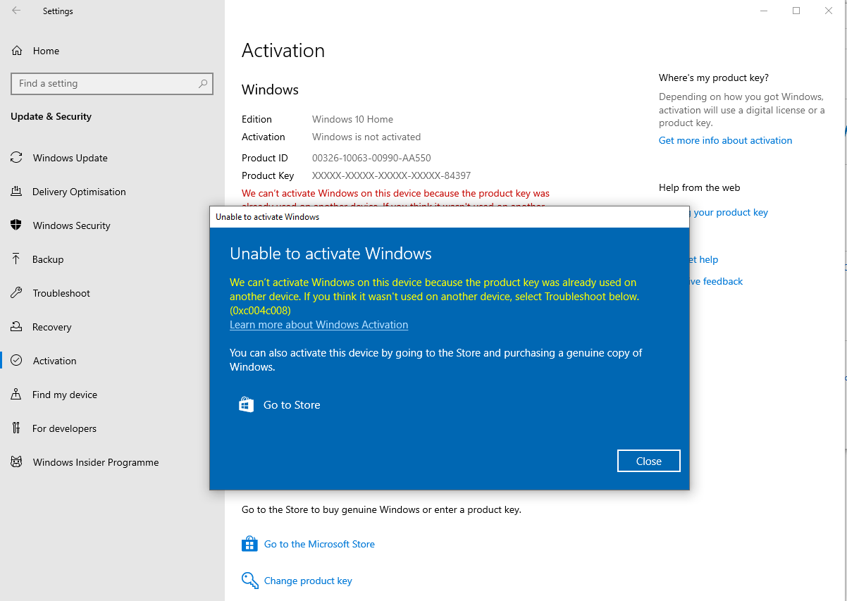
Task: Click the Microsoft Store icon below the dialog
Action: pyautogui.click(x=249, y=544)
